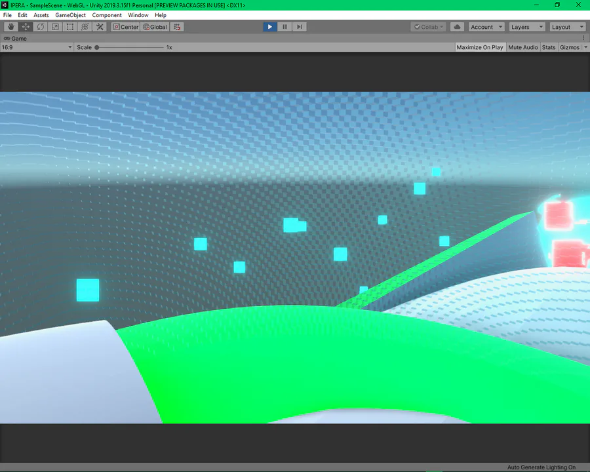Select the Rotate tool
The image size is (590, 472).
click(x=40, y=27)
